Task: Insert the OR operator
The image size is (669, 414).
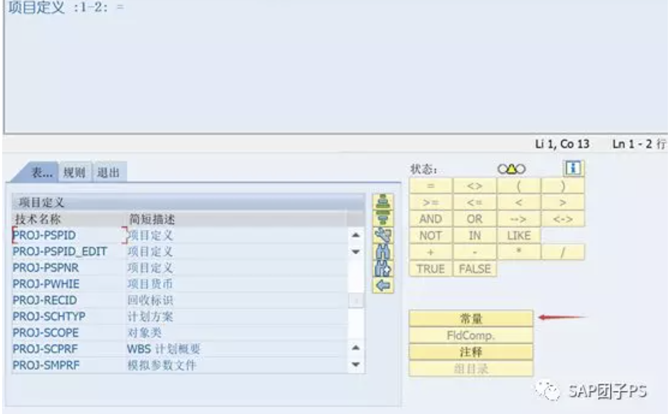Action: (x=475, y=219)
